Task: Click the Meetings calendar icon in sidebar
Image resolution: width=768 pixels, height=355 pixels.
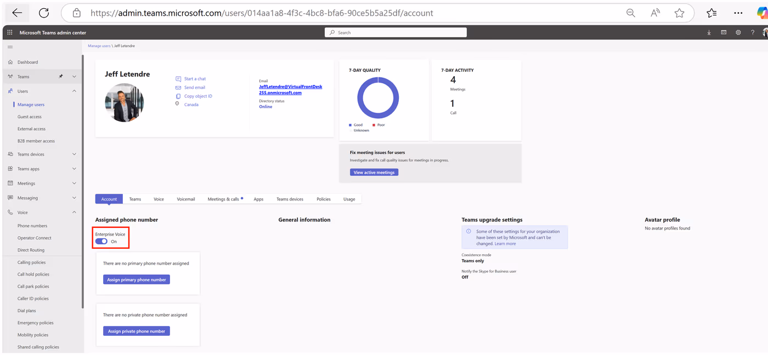Action: [x=10, y=183]
